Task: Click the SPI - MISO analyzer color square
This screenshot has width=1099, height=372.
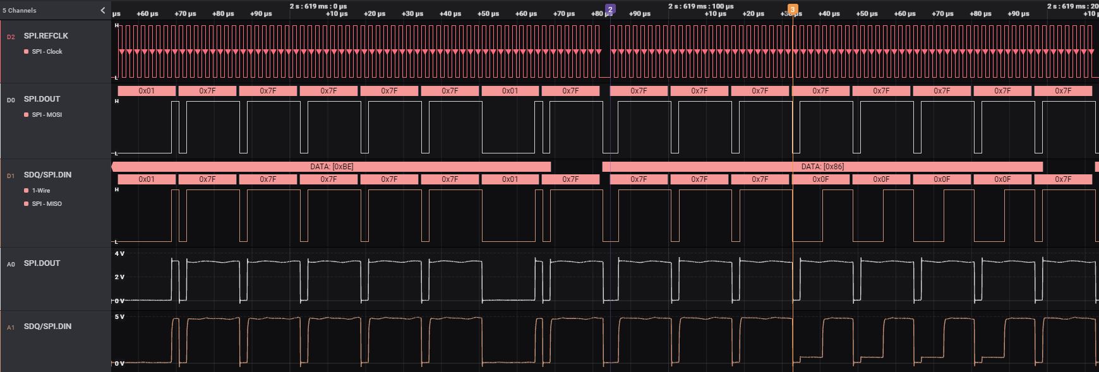Action: pos(26,204)
